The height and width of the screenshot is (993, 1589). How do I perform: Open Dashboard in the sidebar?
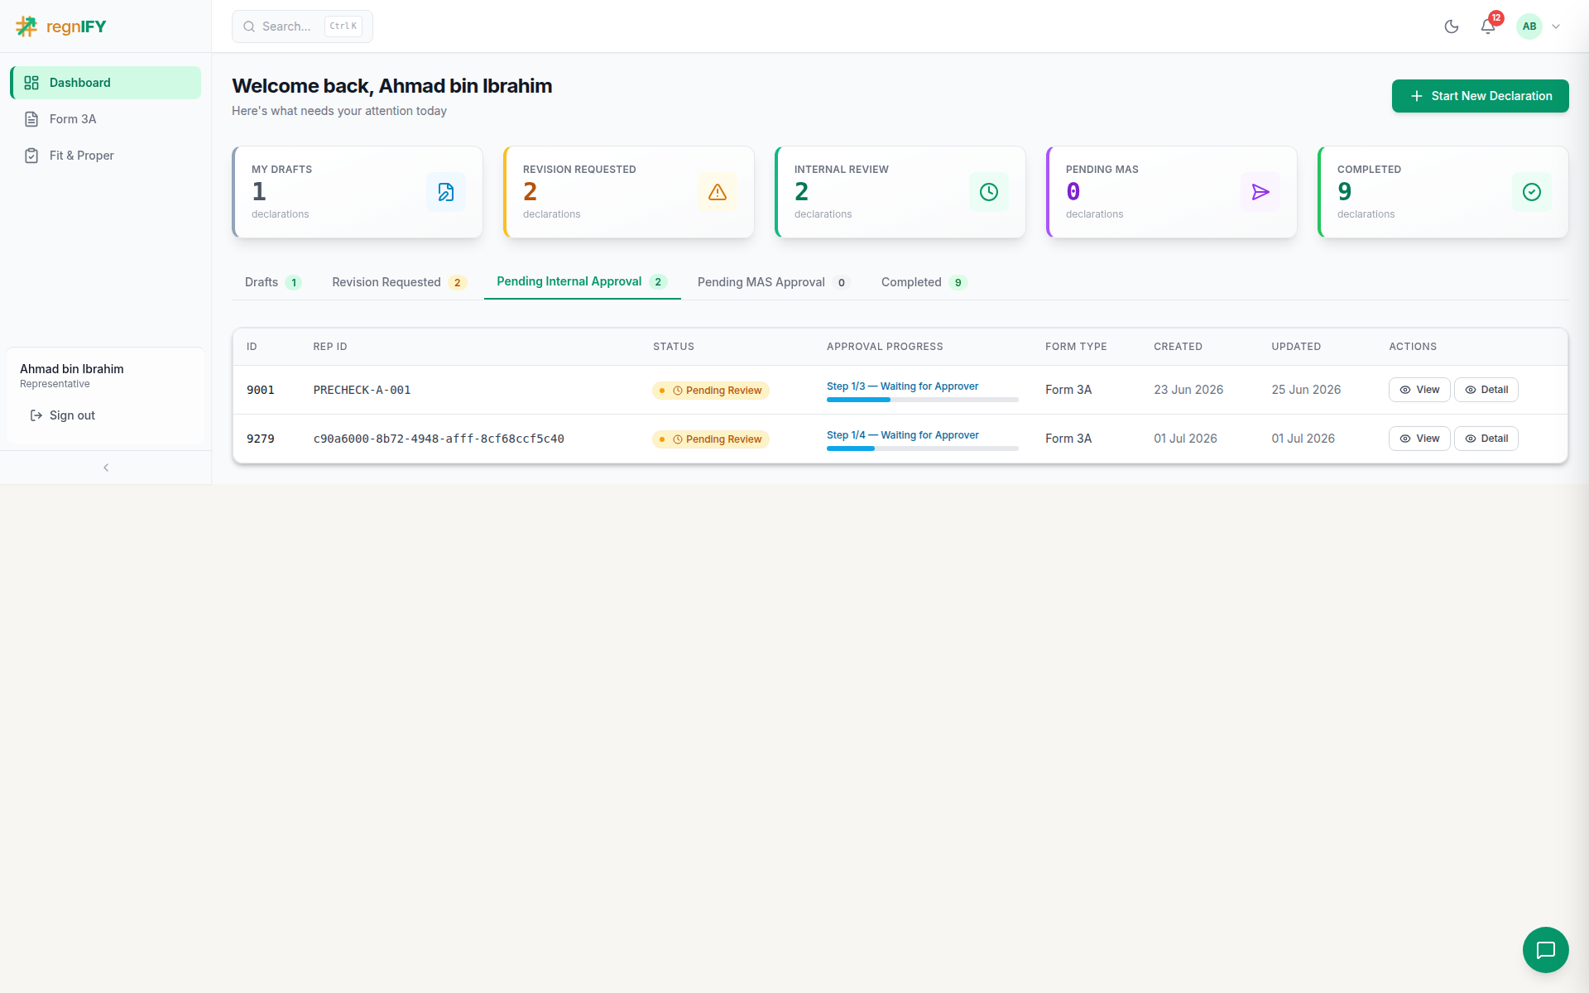point(105,83)
